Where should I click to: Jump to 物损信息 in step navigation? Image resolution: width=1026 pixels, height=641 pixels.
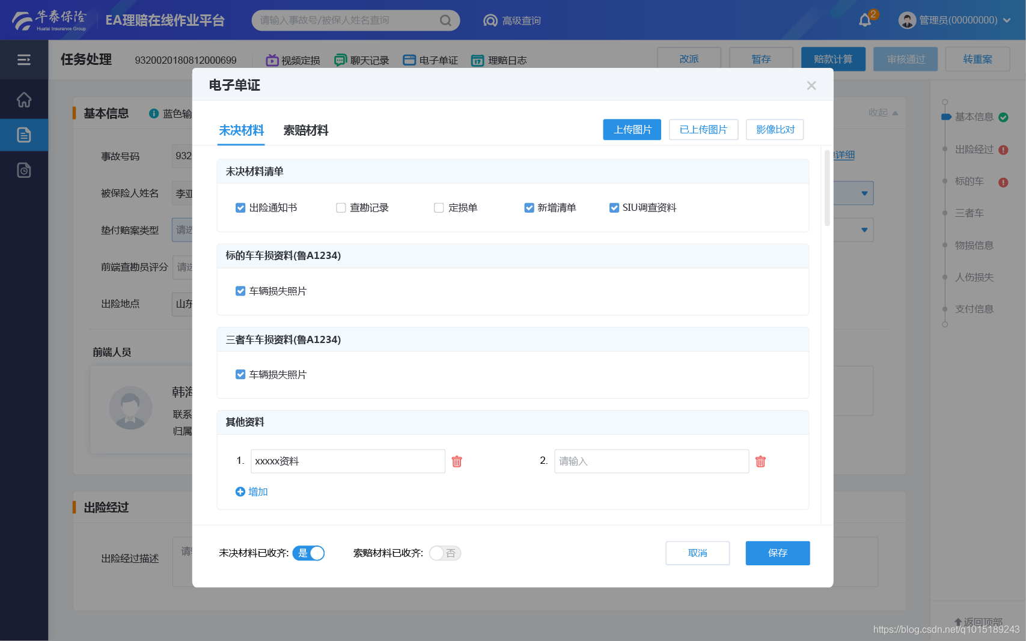click(974, 245)
